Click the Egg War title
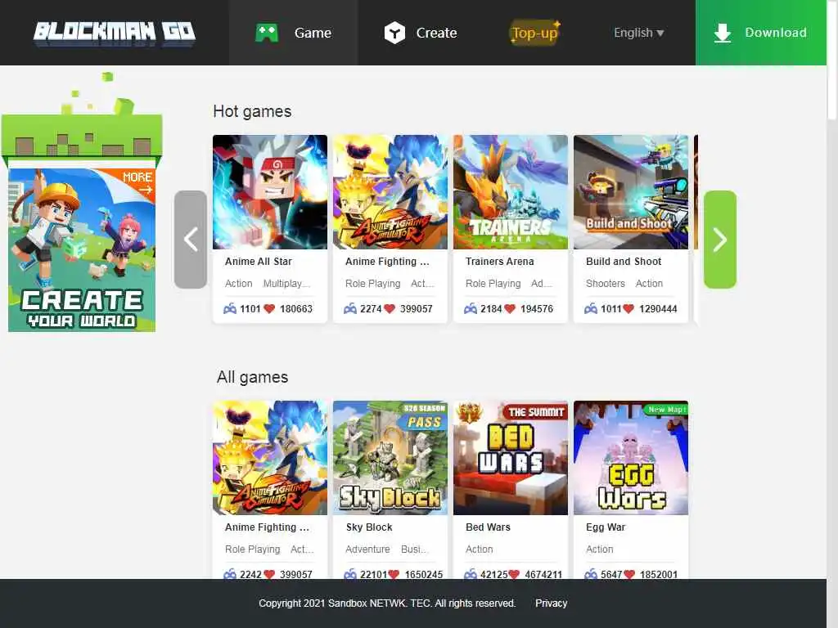This screenshot has width=838, height=628. click(x=606, y=527)
